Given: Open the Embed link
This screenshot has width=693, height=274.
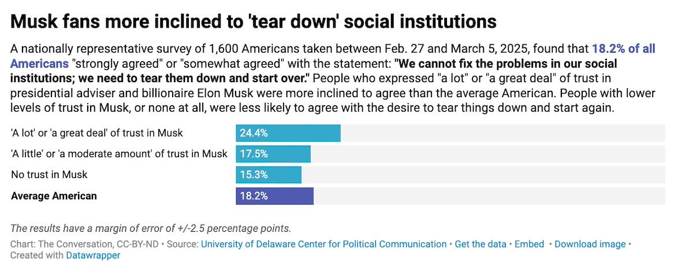Looking at the screenshot, I should point(530,244).
